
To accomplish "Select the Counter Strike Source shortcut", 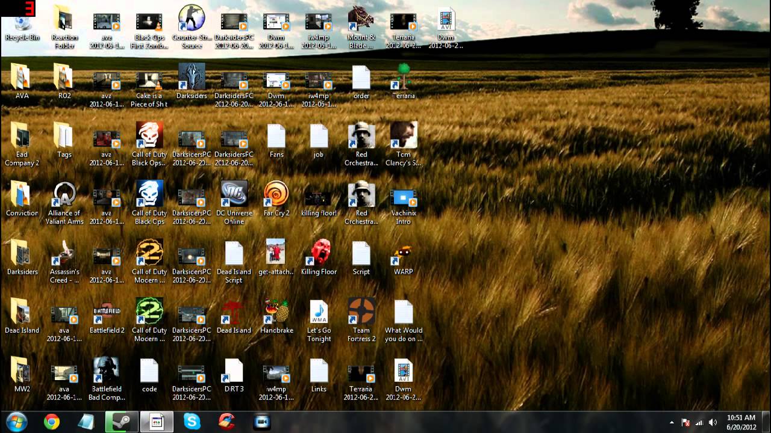I will tap(192, 28).
